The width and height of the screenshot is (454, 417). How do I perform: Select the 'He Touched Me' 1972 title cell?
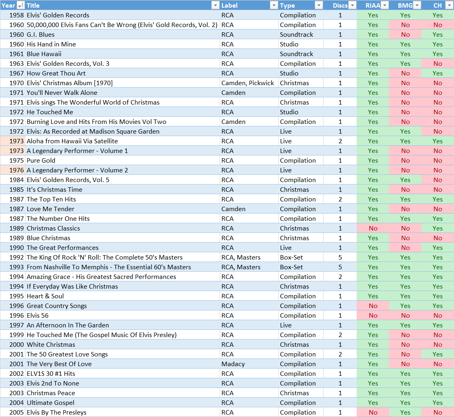click(x=122, y=112)
